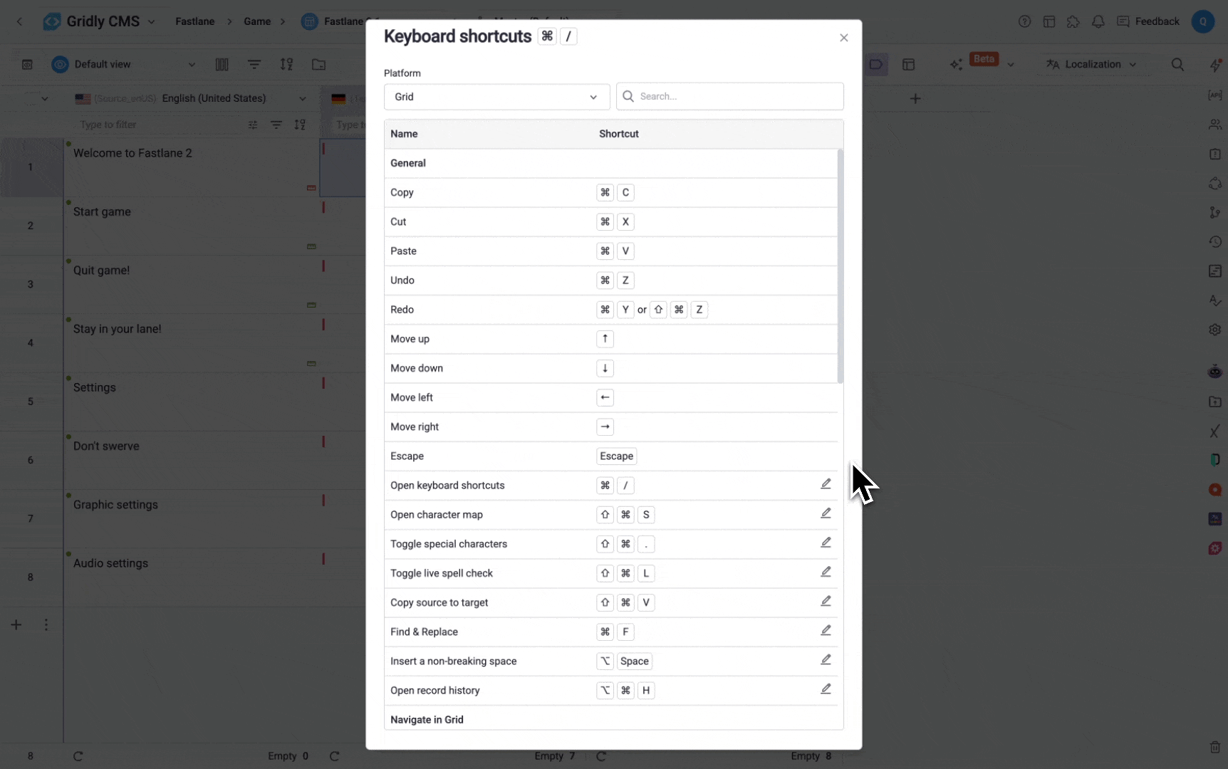The image size is (1228, 769).
Task: Expand the English (United States) column menu
Action: (x=302, y=99)
